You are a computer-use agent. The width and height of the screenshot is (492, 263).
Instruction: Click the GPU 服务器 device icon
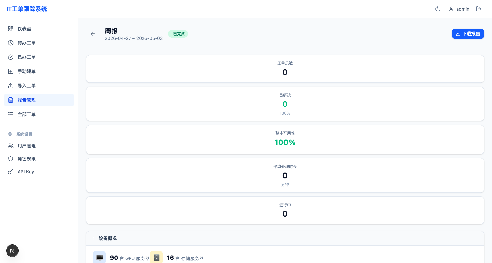[x=99, y=258]
